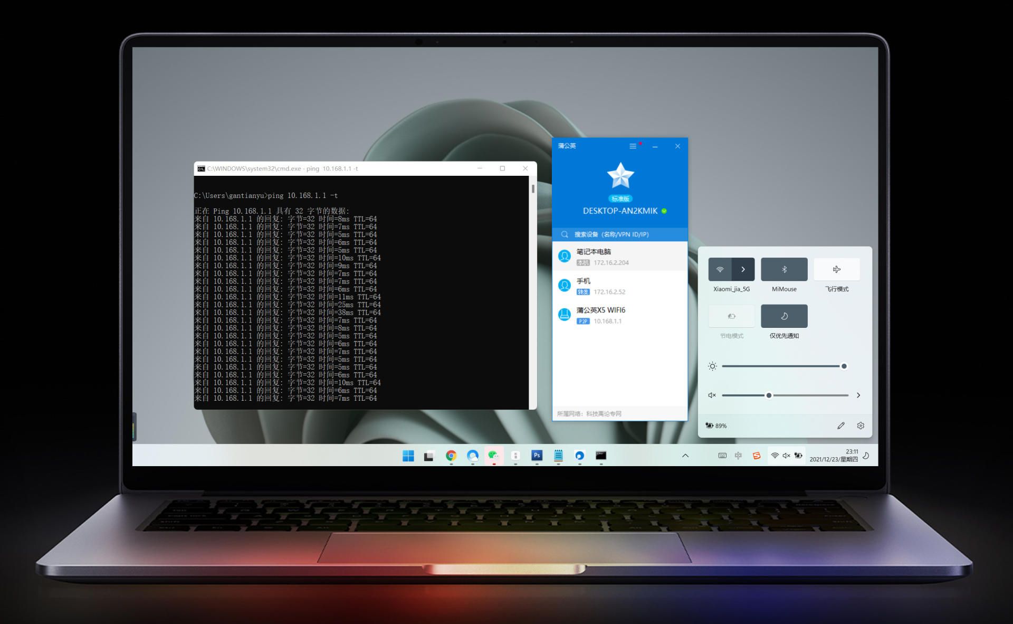This screenshot has height=624, width=1013.
Task: Switch to the cmd window taskbar icon
Action: pos(601,455)
